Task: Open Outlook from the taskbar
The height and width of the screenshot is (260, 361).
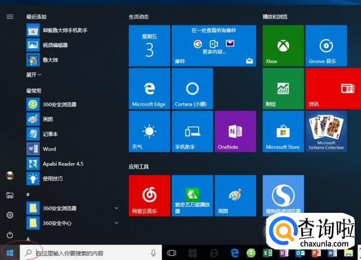Action: pos(300,253)
